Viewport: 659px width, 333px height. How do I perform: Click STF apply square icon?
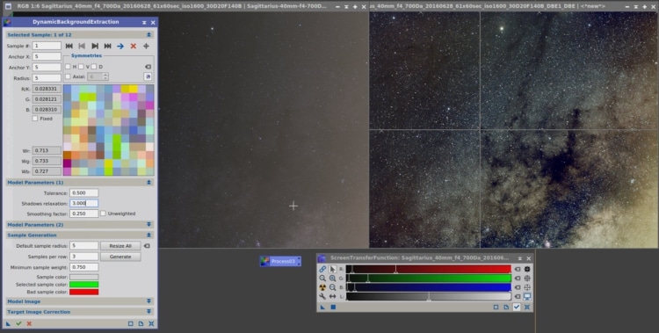point(333,308)
